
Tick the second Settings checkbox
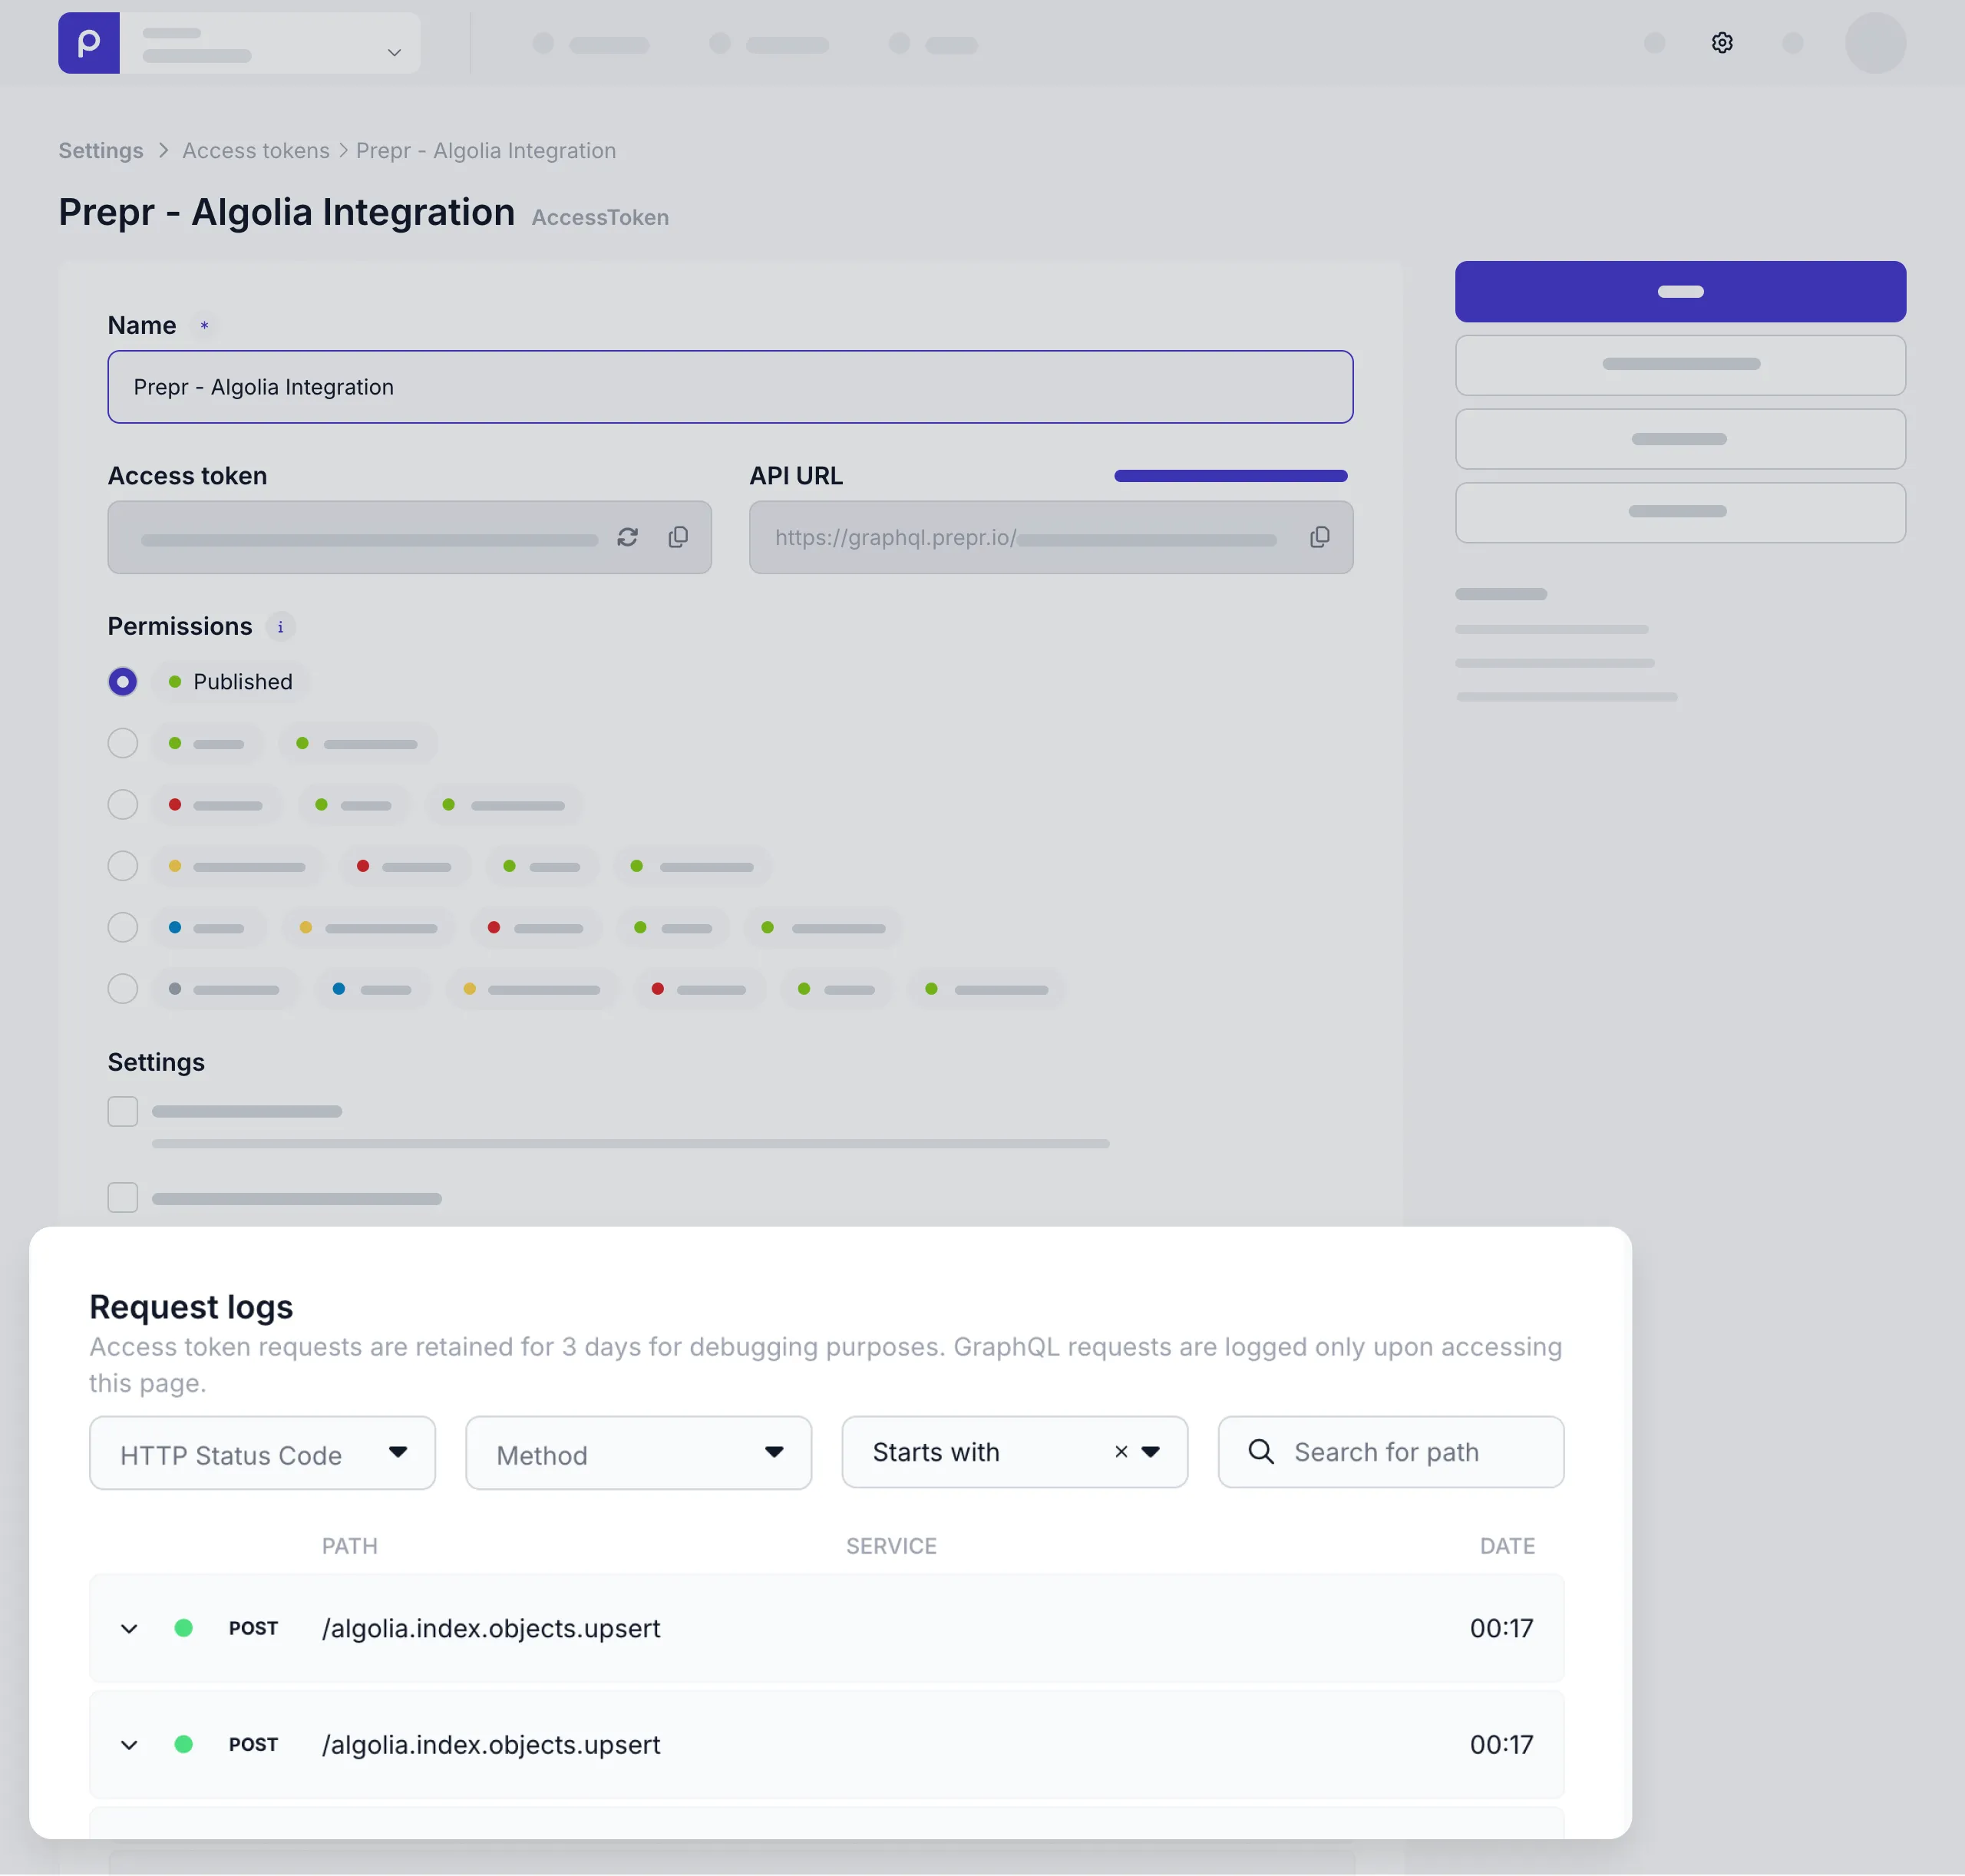(x=122, y=1197)
